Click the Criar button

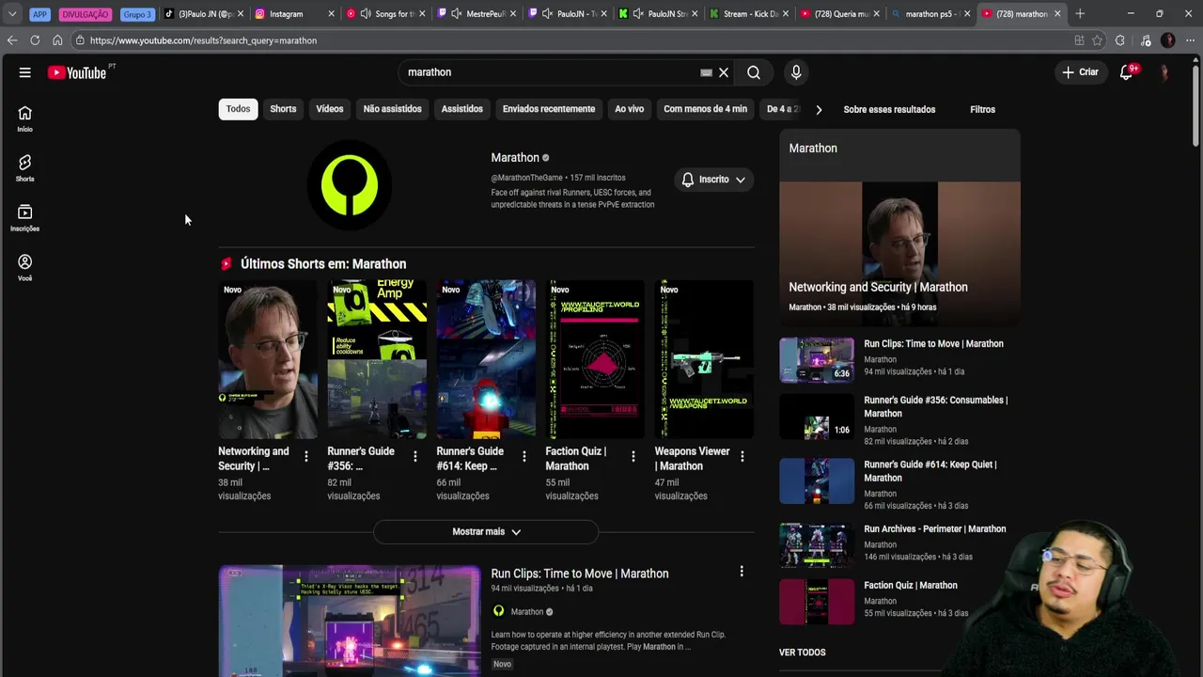pyautogui.click(x=1080, y=72)
